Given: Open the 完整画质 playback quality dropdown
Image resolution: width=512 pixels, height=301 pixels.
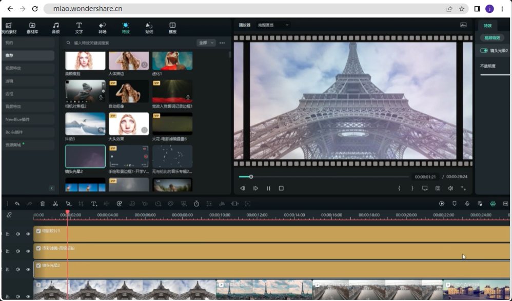Looking at the screenshot, I should [x=272, y=25].
